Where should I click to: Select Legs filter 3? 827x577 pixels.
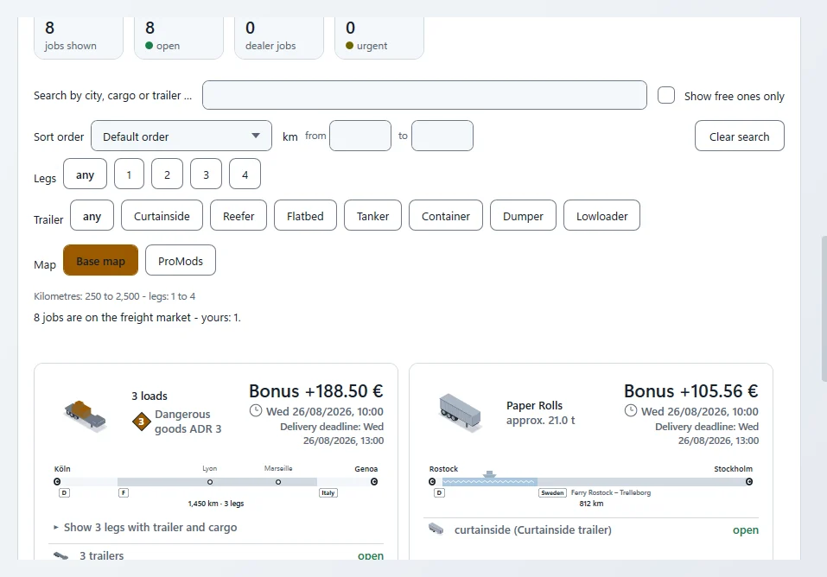(207, 174)
